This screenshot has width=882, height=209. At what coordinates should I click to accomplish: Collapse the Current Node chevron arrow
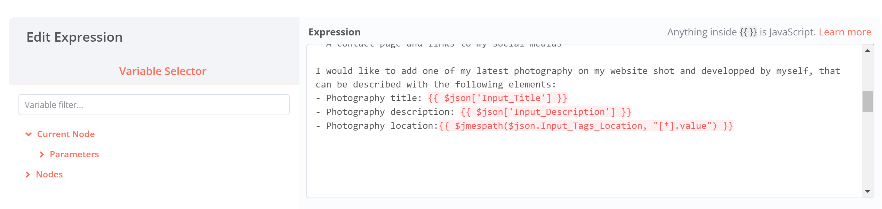coord(29,134)
